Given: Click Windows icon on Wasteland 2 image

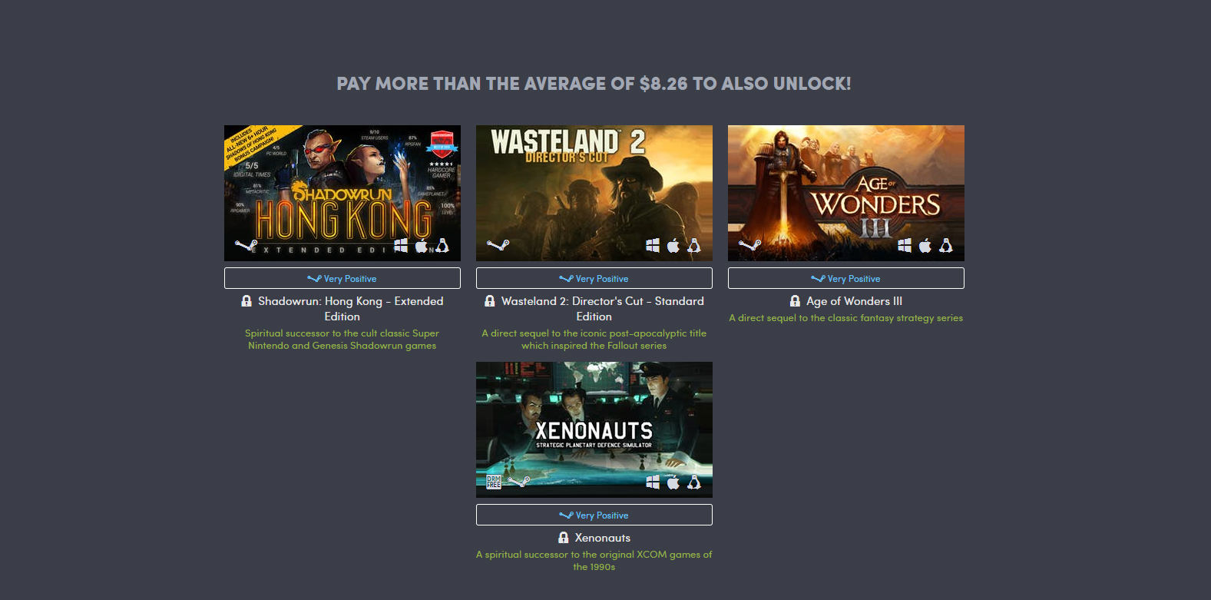Looking at the screenshot, I should (653, 246).
